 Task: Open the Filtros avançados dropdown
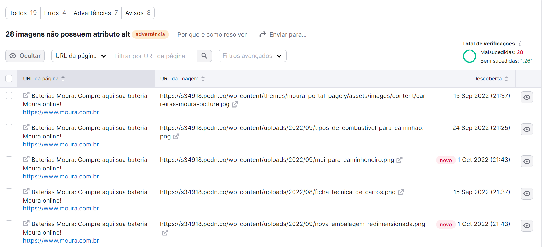click(x=252, y=56)
